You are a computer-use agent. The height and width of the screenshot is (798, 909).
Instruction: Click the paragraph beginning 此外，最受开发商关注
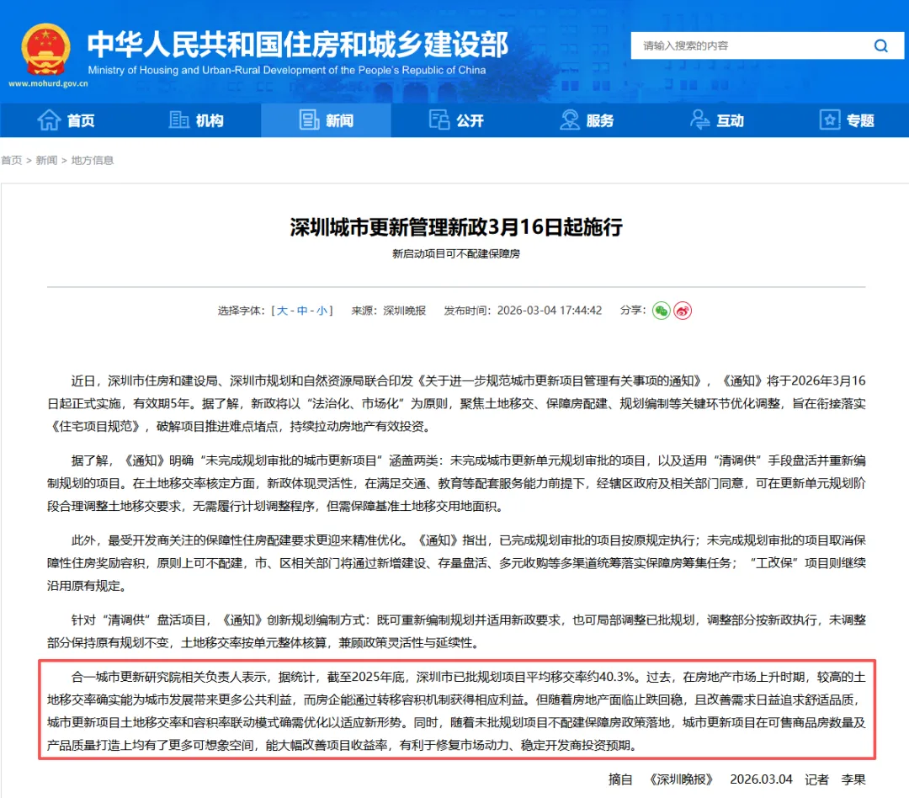coord(456,563)
